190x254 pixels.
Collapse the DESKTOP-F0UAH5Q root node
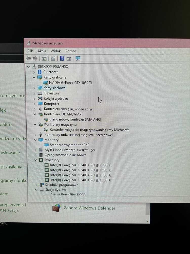tap(29, 67)
